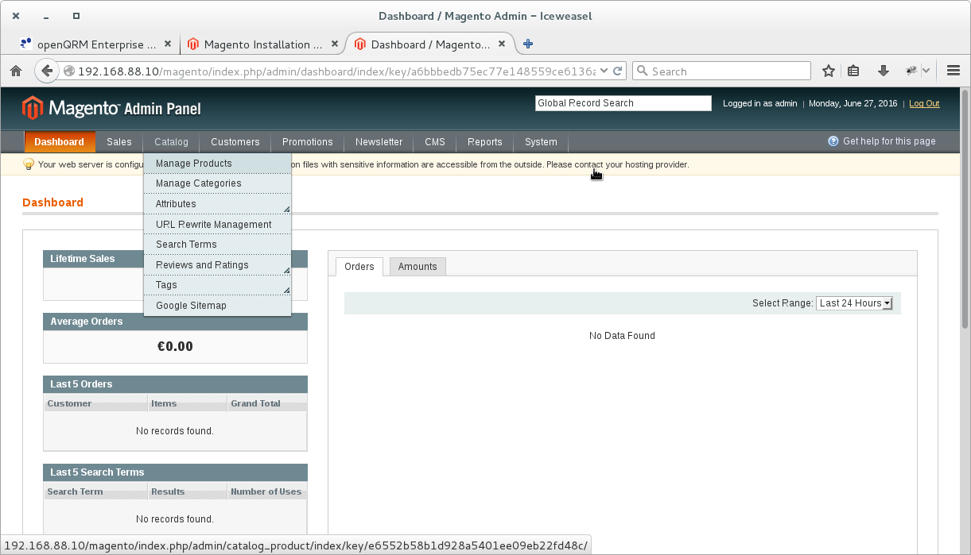The width and height of the screenshot is (971, 555).
Task: Expand the Attributes submenu
Action: [217, 204]
